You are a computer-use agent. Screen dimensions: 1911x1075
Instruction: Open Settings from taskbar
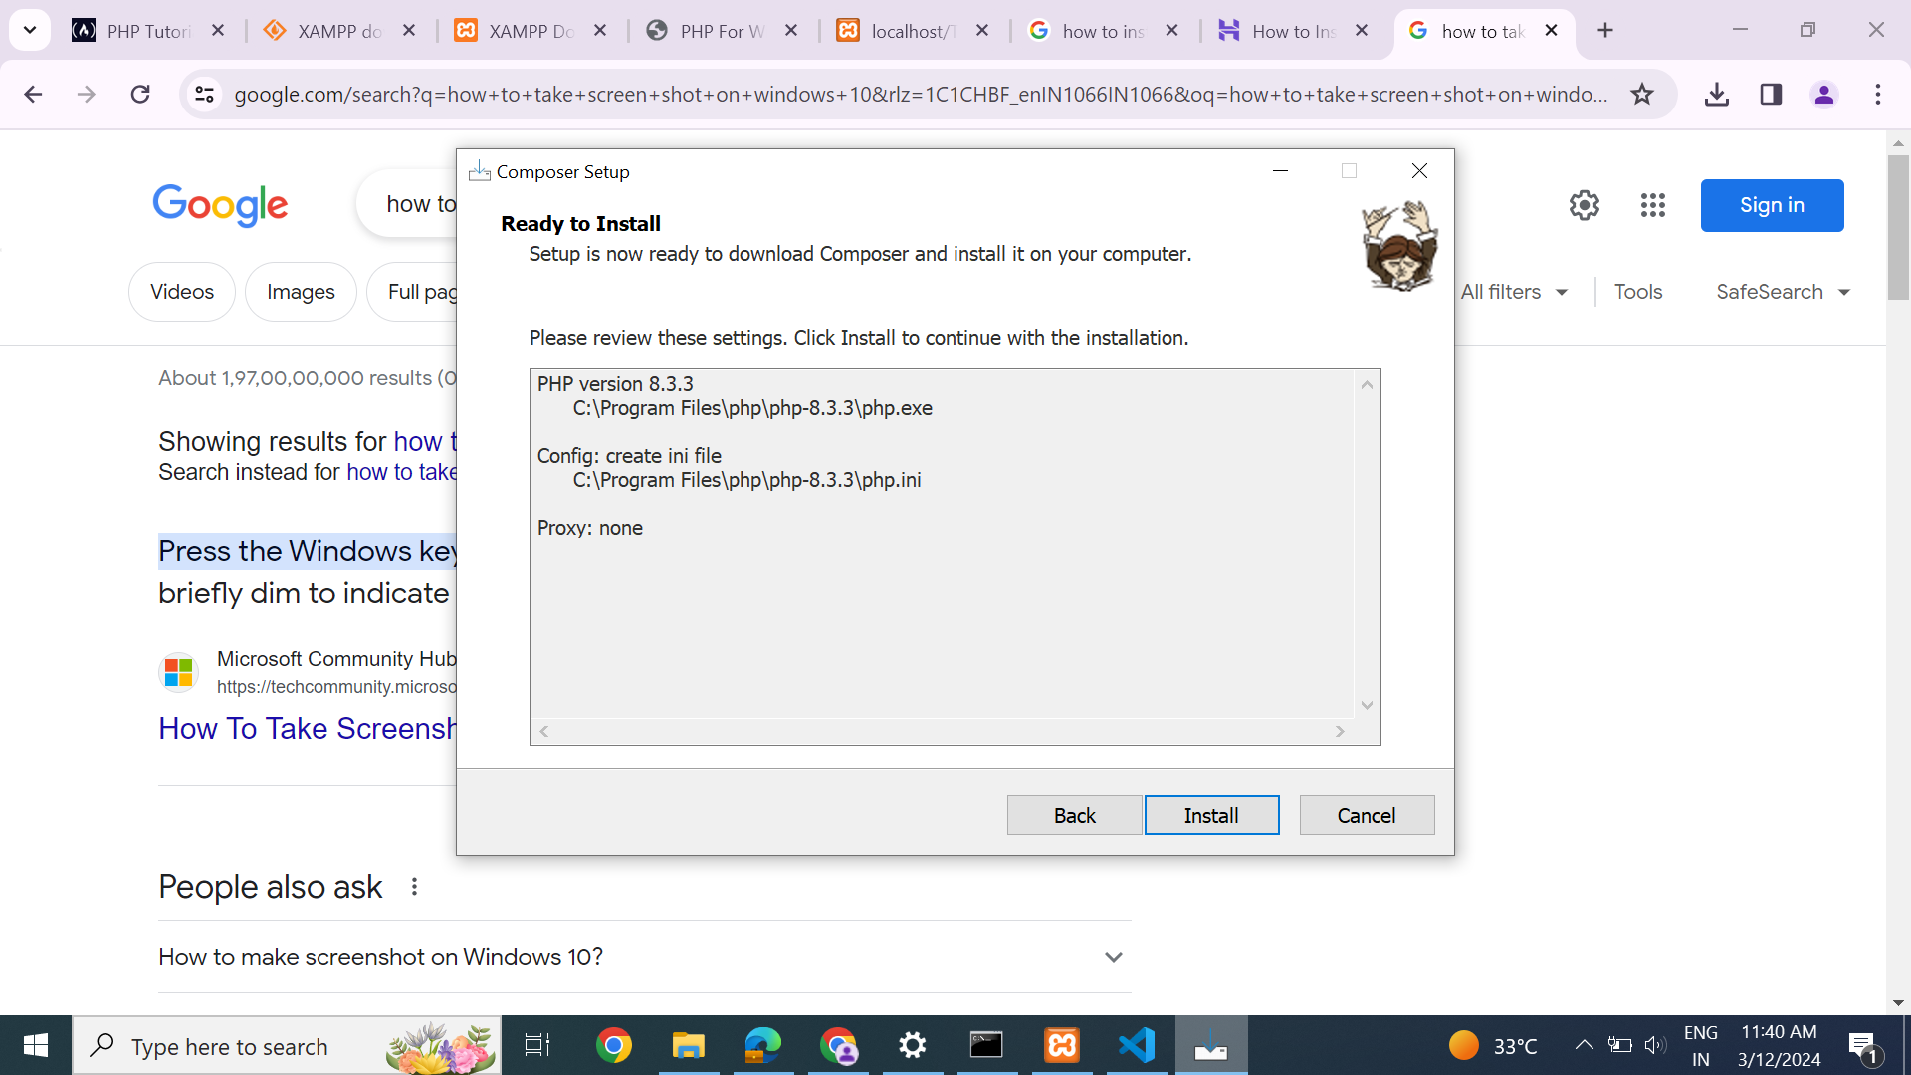pyautogui.click(x=913, y=1045)
